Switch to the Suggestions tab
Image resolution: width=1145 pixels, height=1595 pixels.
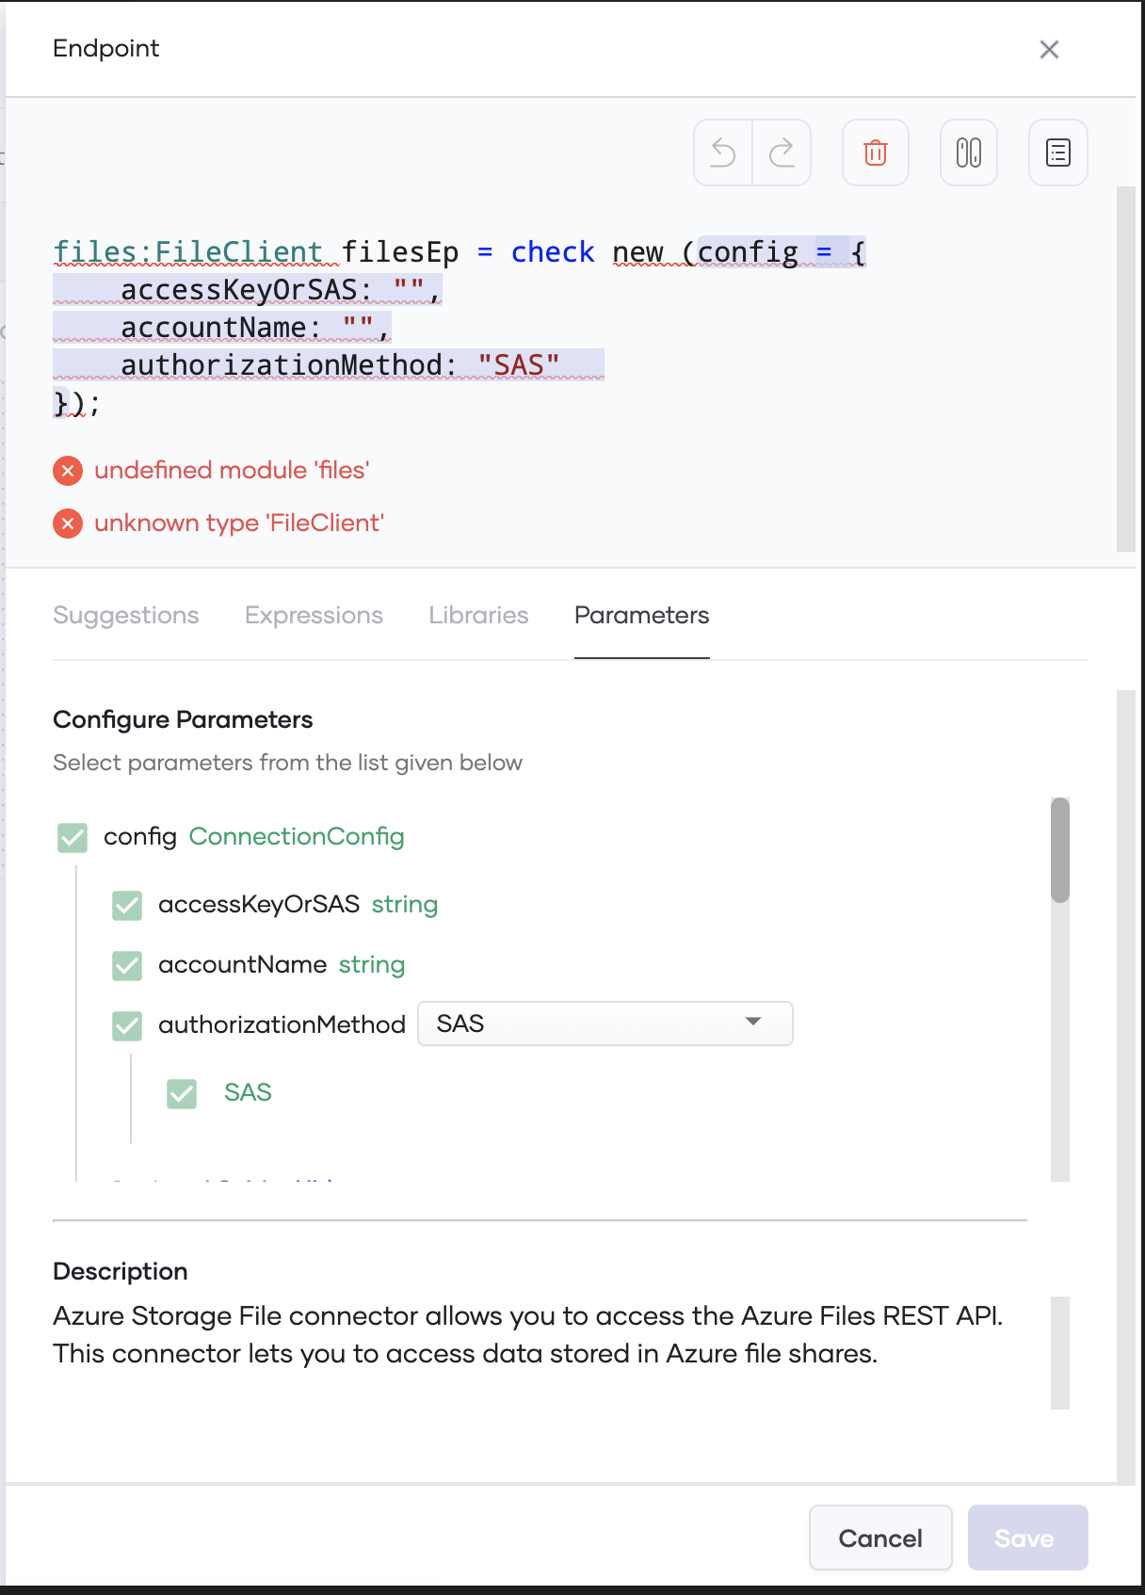click(x=126, y=616)
